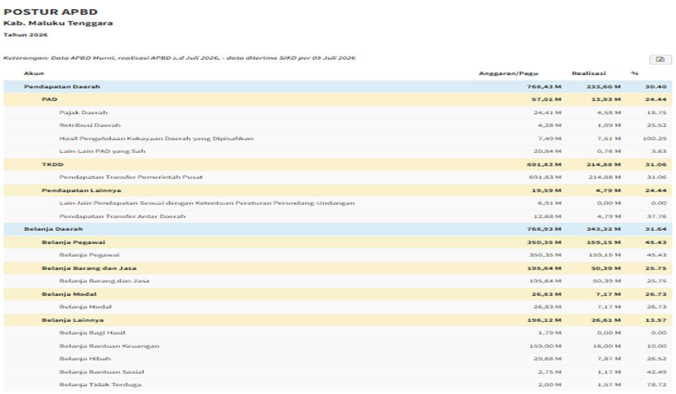
Task: Collapse the Pendapatan Lainnya group
Action: [x=338, y=190]
